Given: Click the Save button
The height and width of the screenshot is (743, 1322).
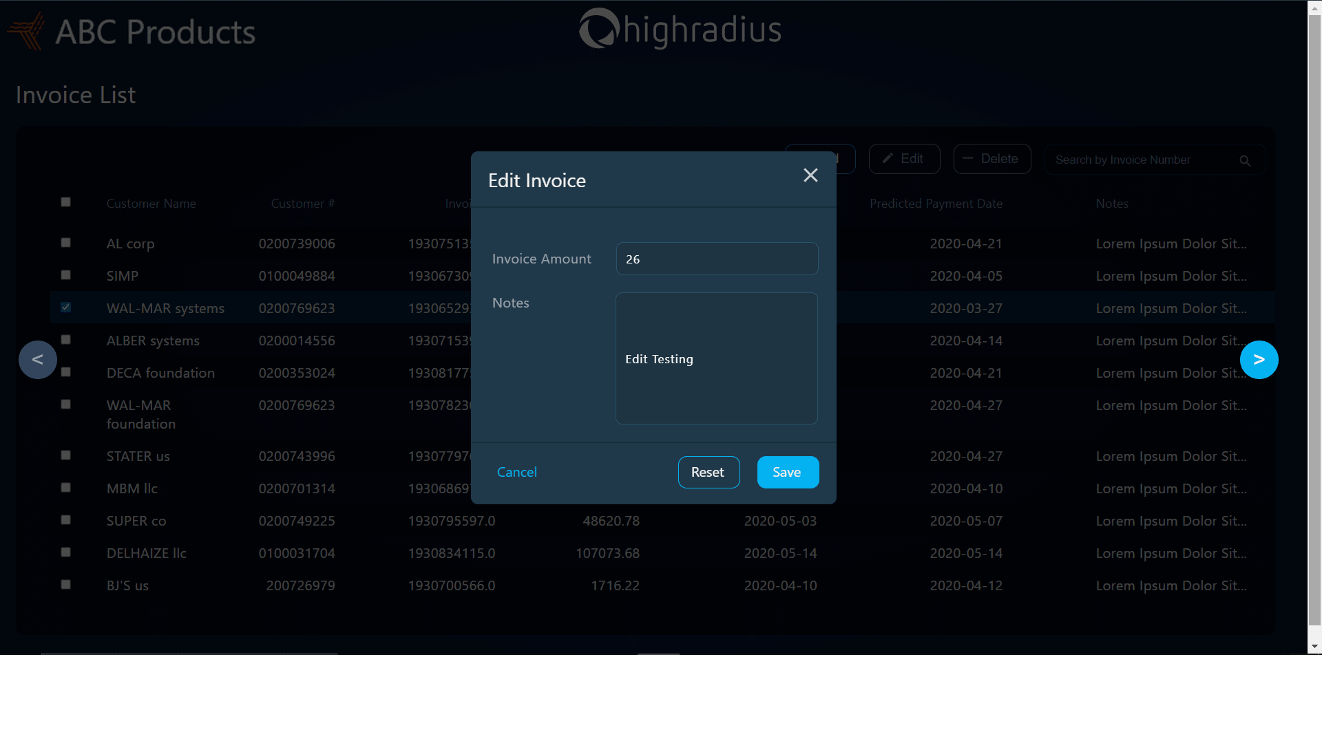Looking at the screenshot, I should click(x=788, y=472).
